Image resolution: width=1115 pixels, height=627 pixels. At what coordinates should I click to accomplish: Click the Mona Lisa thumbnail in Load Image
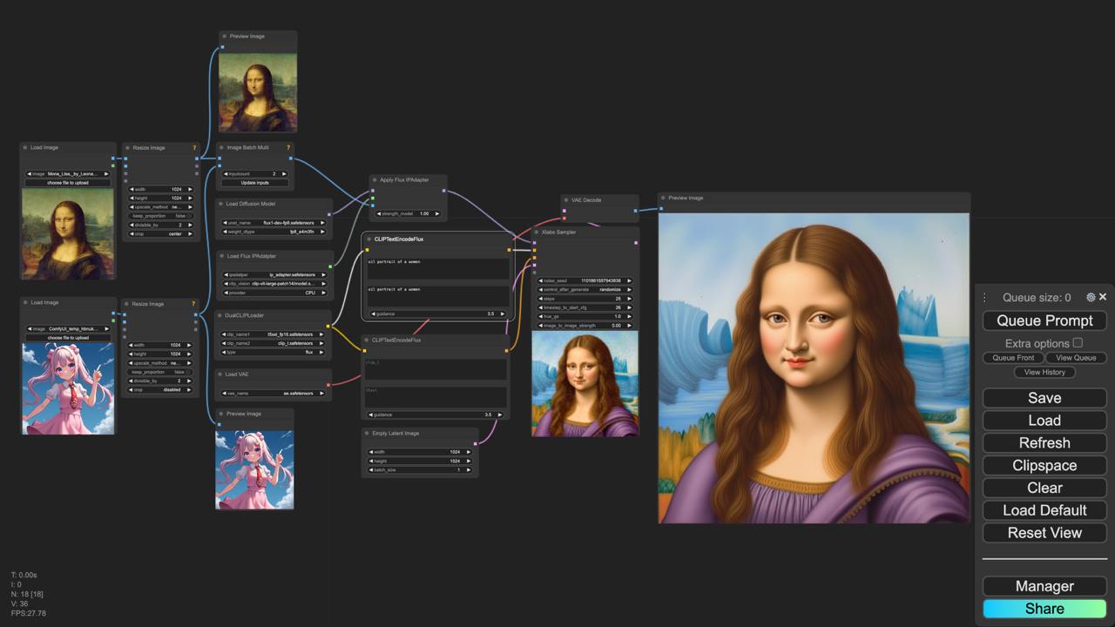68,233
